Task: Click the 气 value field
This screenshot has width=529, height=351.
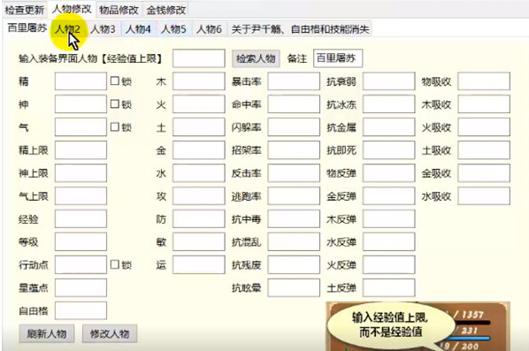Action: click(x=80, y=127)
